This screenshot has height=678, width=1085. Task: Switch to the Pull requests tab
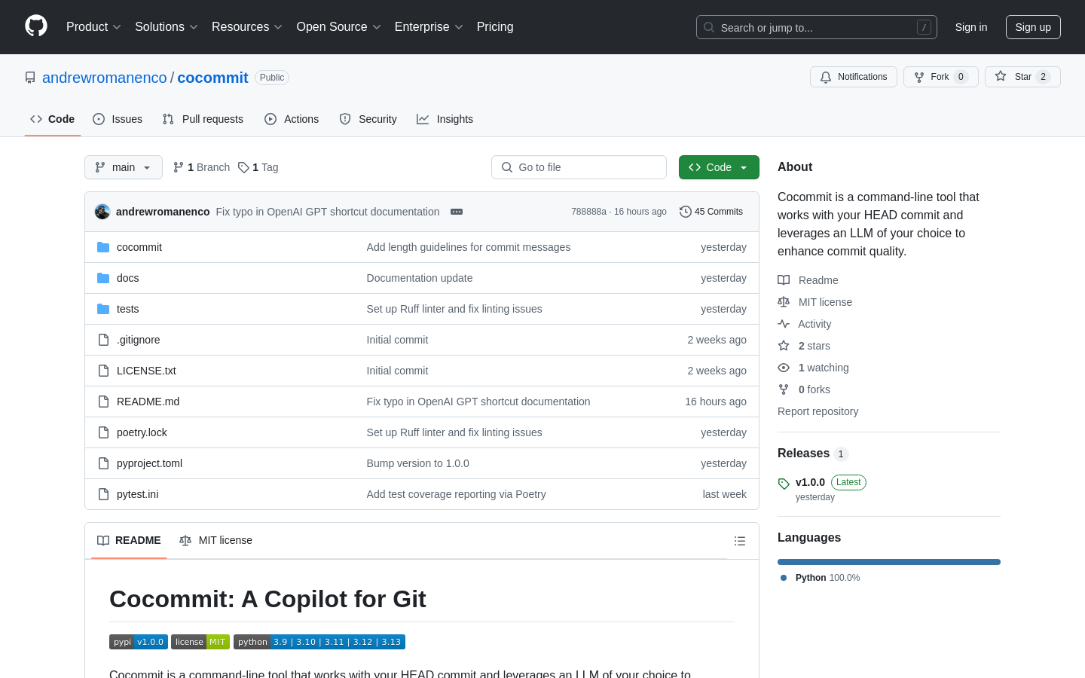203,119
